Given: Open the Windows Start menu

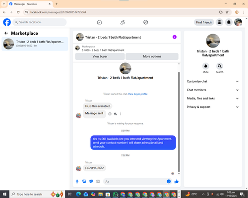Looking at the screenshot, I should 4,194.
